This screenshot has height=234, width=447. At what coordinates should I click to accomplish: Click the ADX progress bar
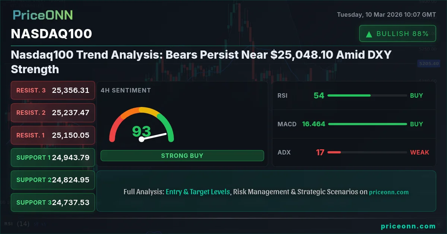[367, 152]
